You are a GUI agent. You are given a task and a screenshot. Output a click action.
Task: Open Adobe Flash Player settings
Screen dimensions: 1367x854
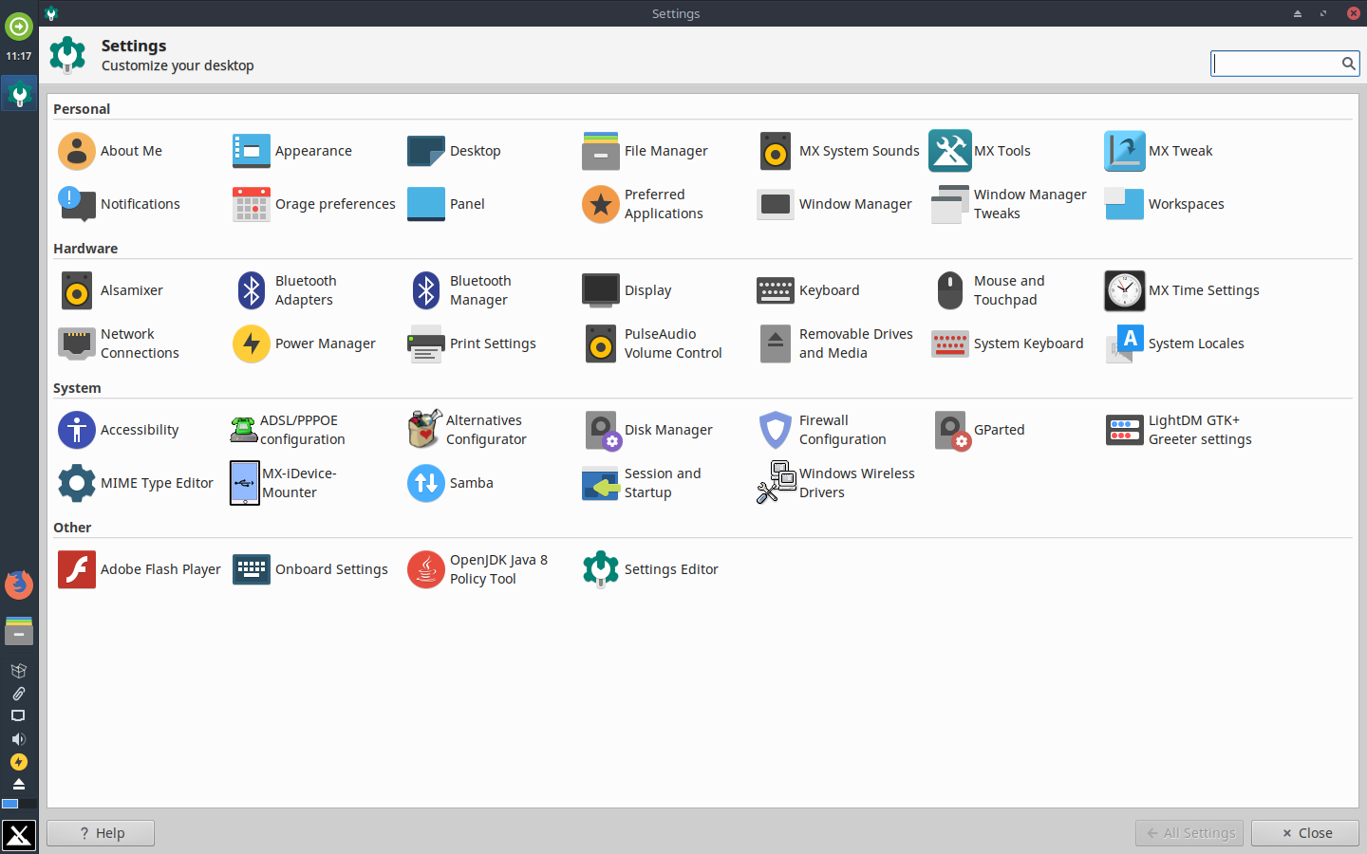(x=140, y=569)
